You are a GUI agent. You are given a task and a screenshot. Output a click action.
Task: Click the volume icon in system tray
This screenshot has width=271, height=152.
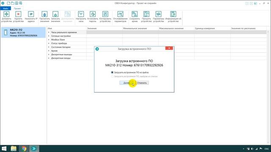click(252, 149)
